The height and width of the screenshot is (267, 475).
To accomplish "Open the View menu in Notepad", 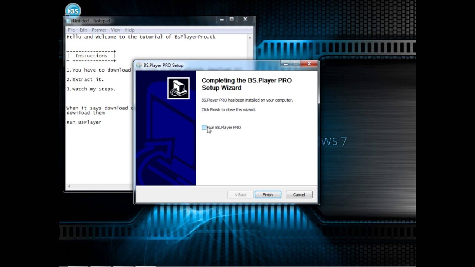I will pos(116,30).
